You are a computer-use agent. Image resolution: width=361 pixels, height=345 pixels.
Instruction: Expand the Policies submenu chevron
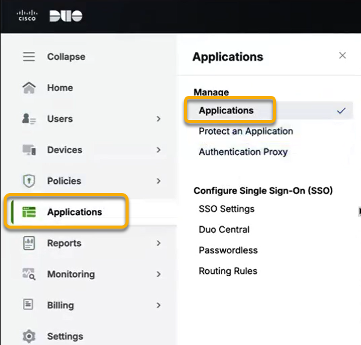(158, 181)
